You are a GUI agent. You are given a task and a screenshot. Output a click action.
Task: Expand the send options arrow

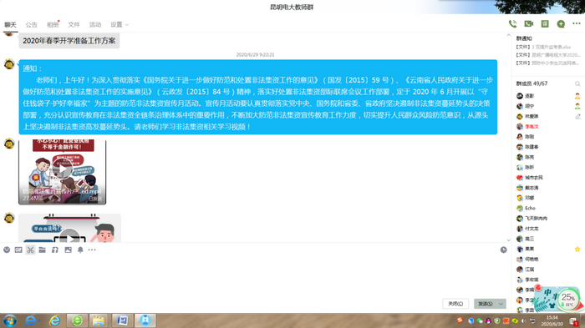(501, 304)
